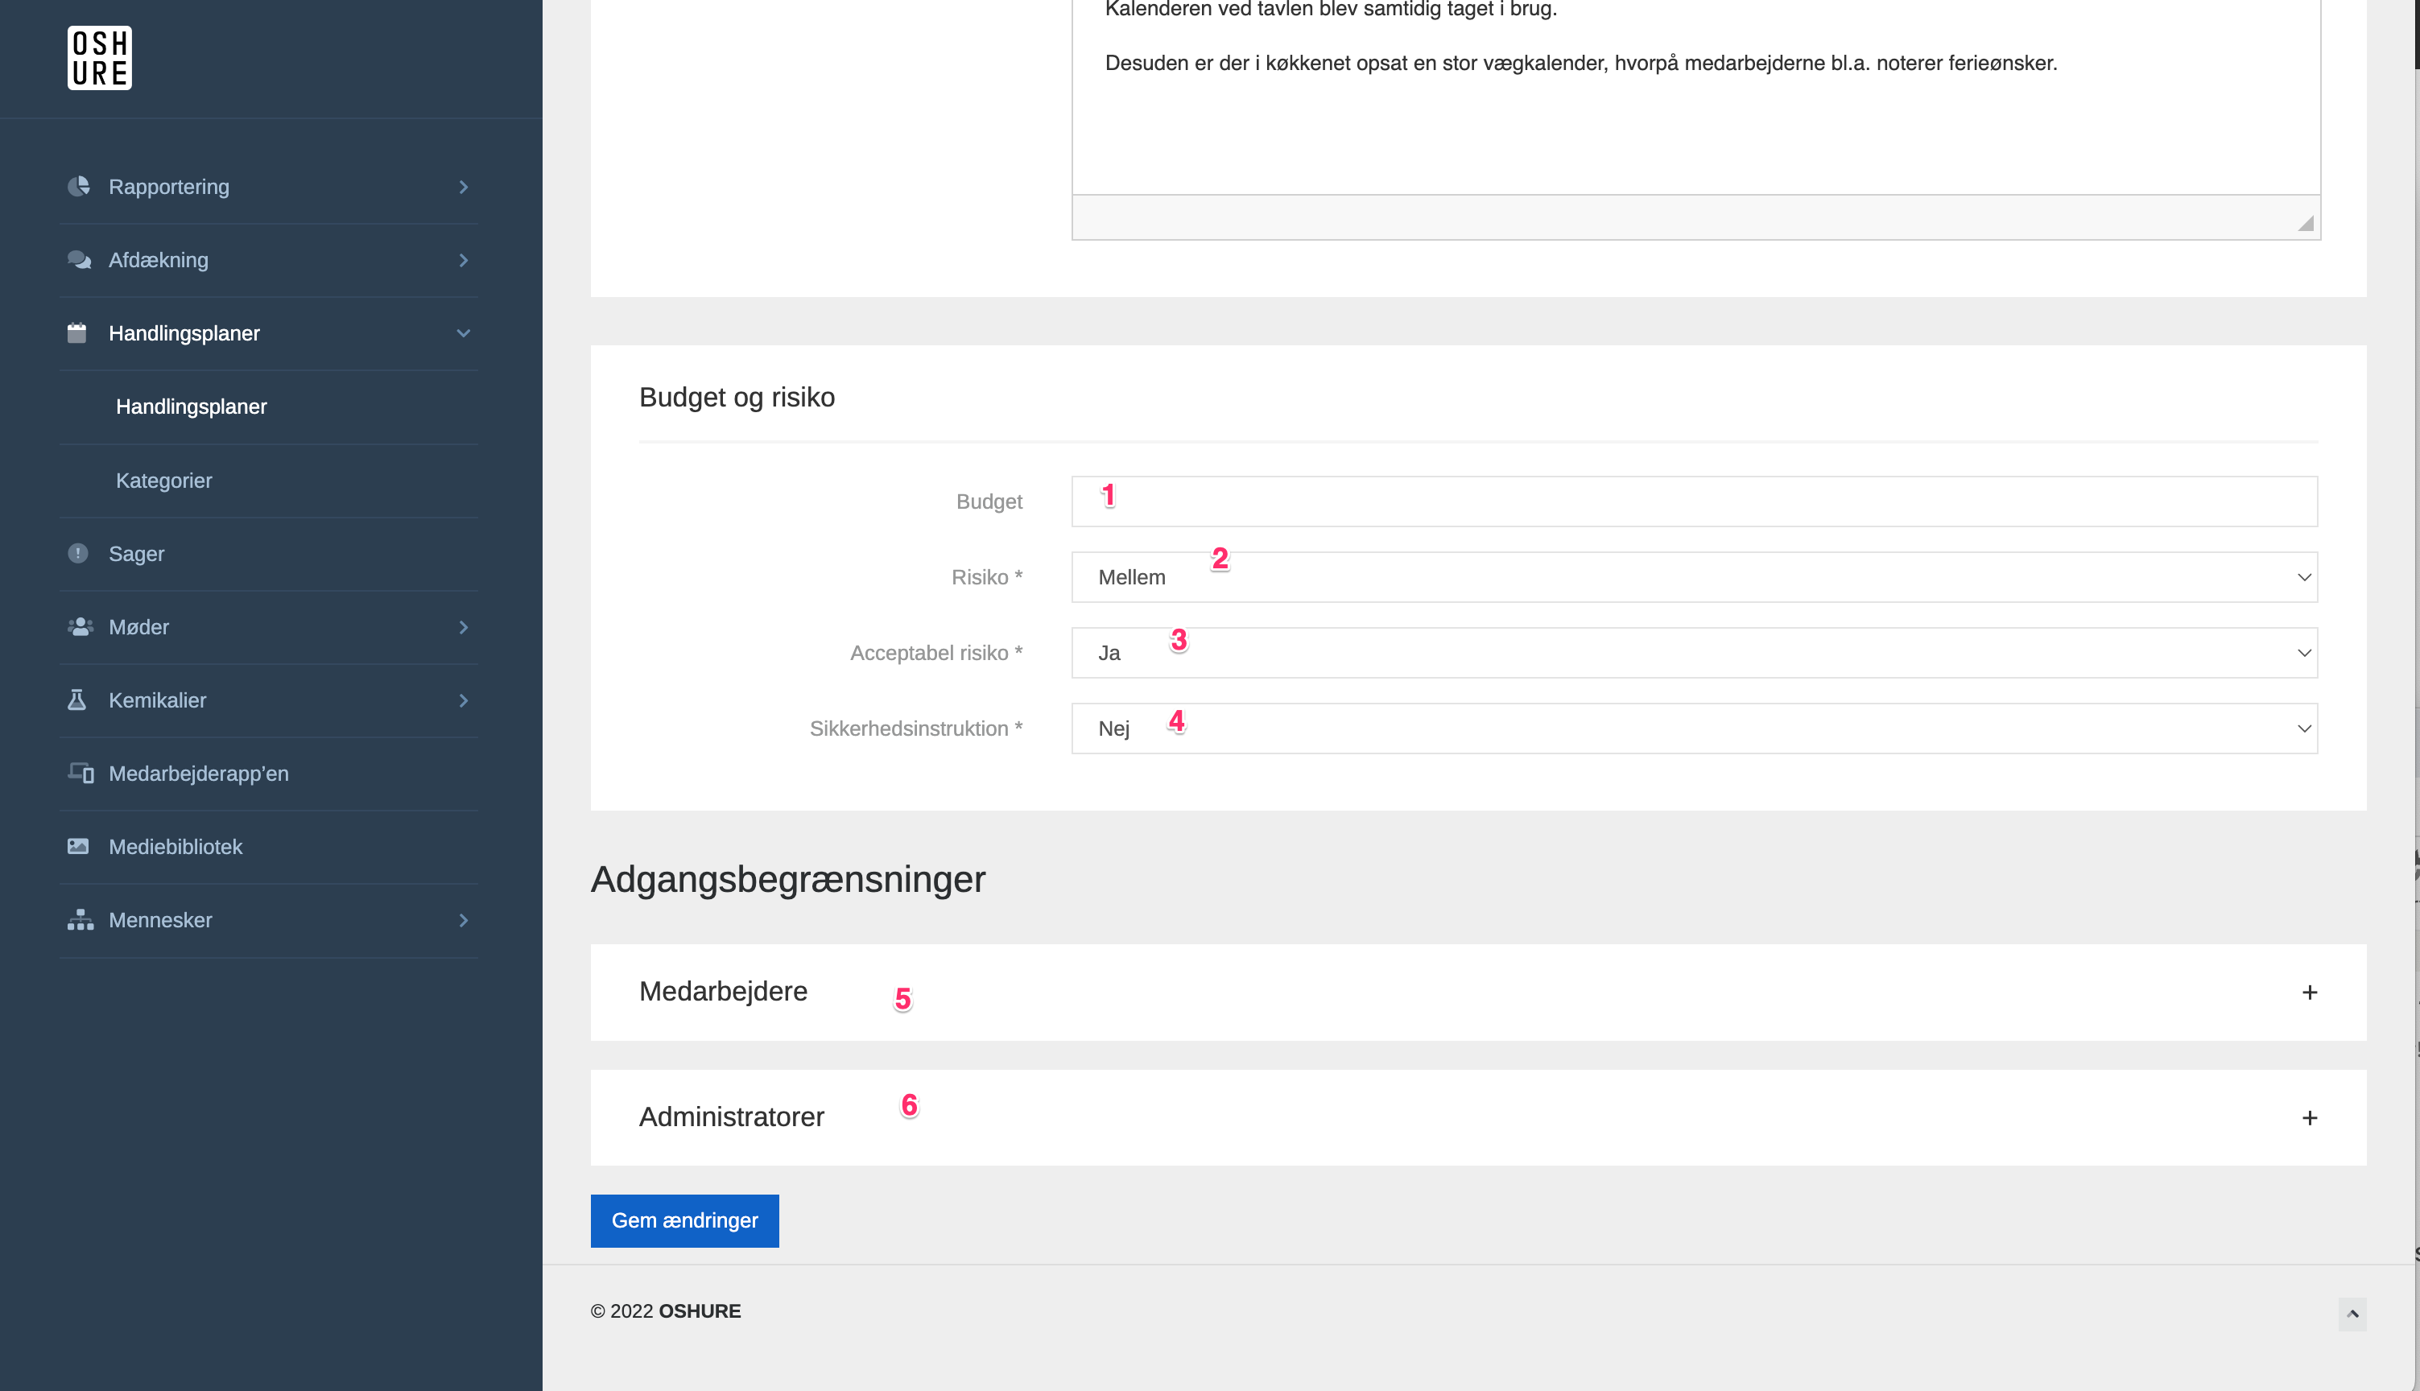Open the Risiko dropdown
2420x1391 pixels.
point(1693,577)
